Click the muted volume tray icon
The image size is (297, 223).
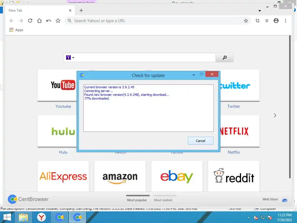256,218
